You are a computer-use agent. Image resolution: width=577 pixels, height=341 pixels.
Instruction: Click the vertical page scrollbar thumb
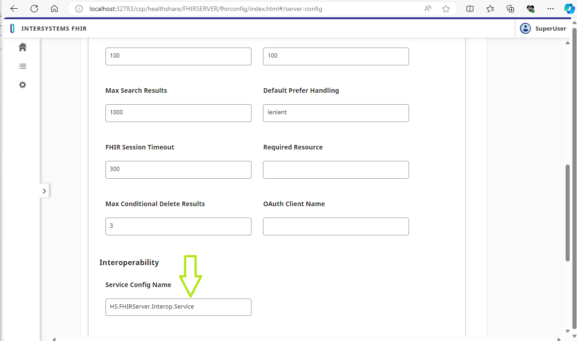(568, 213)
